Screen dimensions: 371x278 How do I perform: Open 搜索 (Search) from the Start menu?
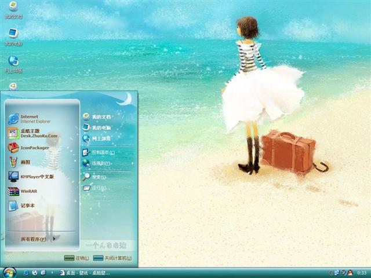[94, 177]
